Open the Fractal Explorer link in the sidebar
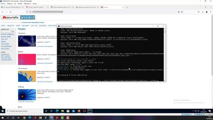 pyautogui.click(x=7, y=60)
